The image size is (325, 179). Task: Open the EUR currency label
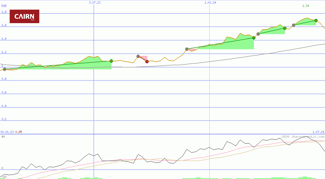(x=4, y=6)
